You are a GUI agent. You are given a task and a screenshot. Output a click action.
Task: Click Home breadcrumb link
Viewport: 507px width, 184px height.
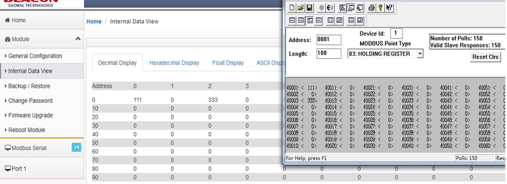[94, 21]
